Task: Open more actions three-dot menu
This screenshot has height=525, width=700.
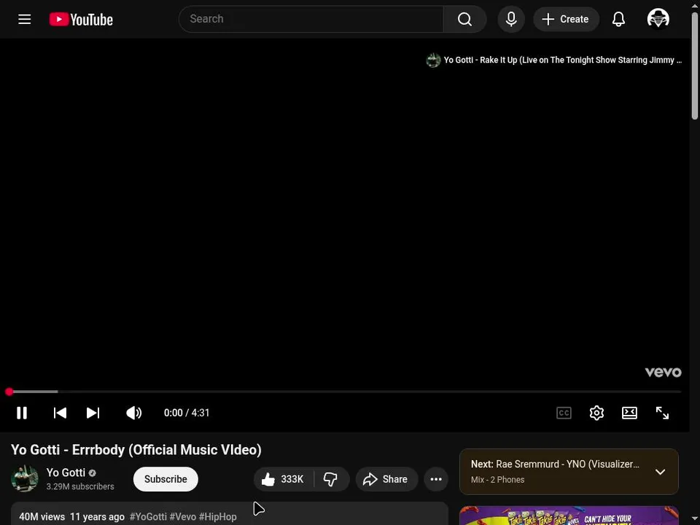Action: (x=436, y=479)
